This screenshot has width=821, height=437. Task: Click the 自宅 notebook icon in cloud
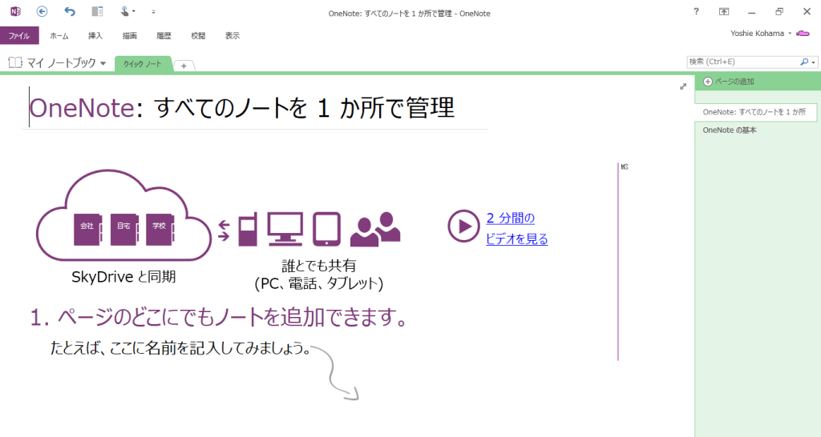tap(124, 230)
